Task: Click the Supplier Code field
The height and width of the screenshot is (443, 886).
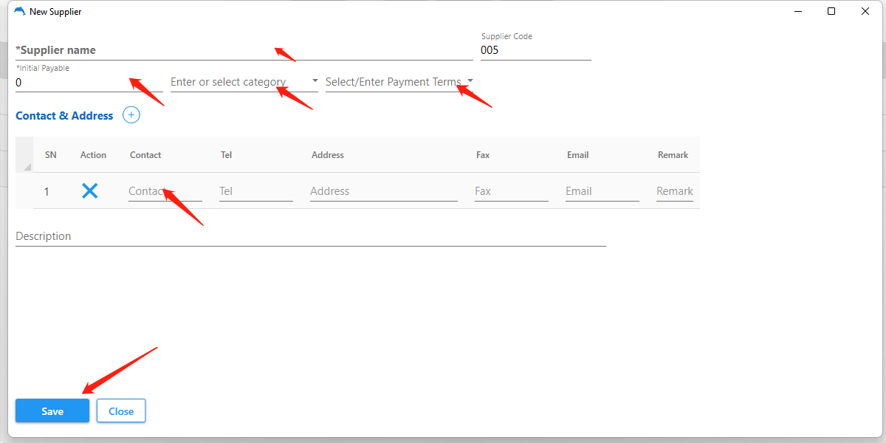Action: pyautogui.click(x=535, y=50)
